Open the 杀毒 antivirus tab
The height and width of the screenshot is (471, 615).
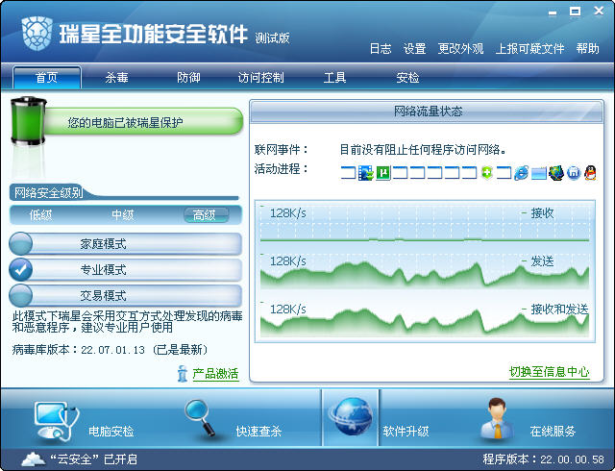[117, 77]
